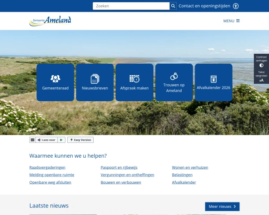This screenshot has width=269, height=215.
Task: Click the Lees voor speaker button
Action: point(47,140)
